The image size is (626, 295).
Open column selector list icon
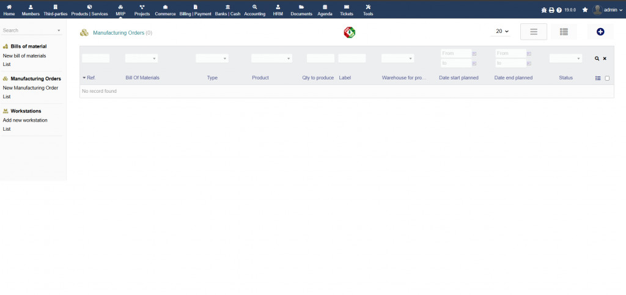click(x=598, y=78)
